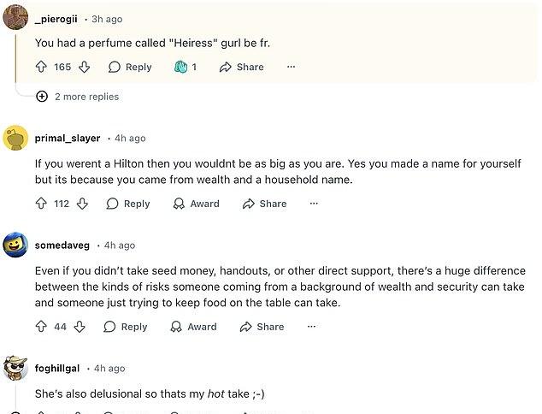Screen dimensions: 542x414
Task: Upvote somedaveg's comment
Action: [x=41, y=327]
